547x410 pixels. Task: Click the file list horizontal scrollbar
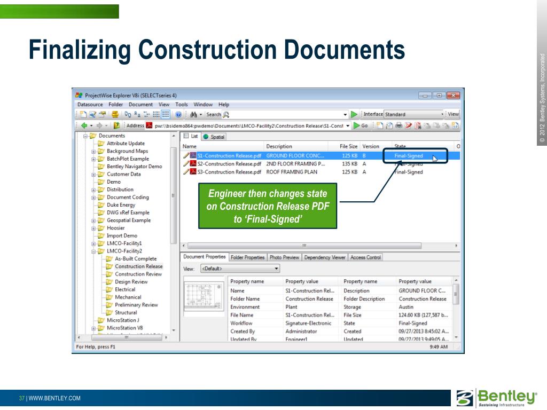pos(304,246)
